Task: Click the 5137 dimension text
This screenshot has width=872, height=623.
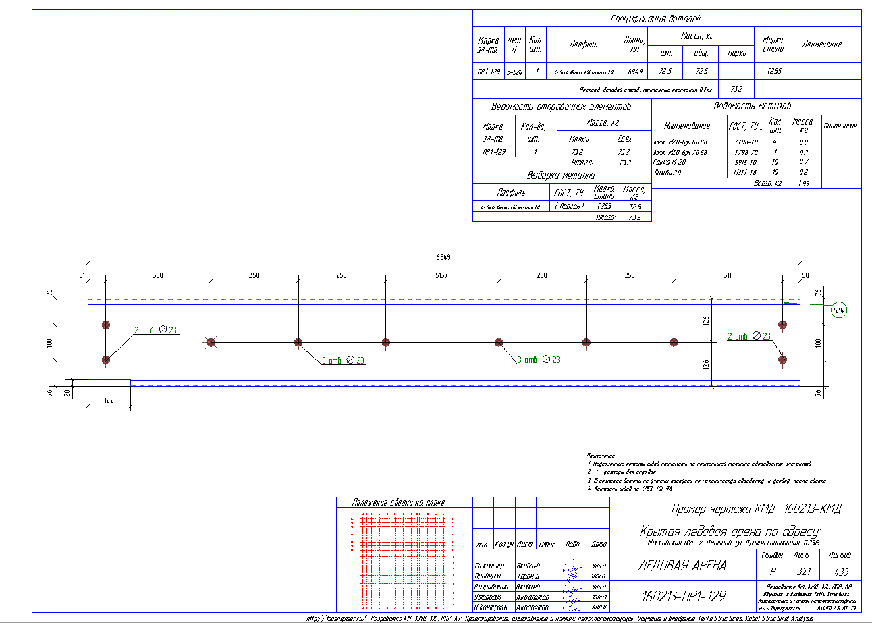Action: click(441, 276)
